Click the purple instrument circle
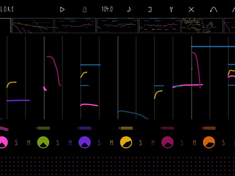 (85, 142)
